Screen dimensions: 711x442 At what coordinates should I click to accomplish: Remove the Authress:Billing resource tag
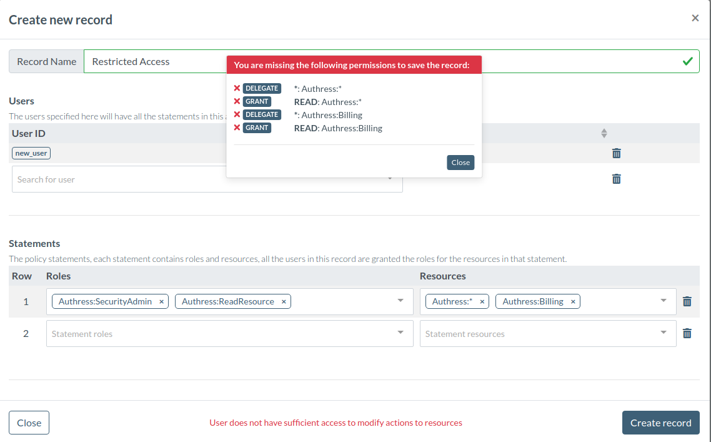(x=573, y=301)
